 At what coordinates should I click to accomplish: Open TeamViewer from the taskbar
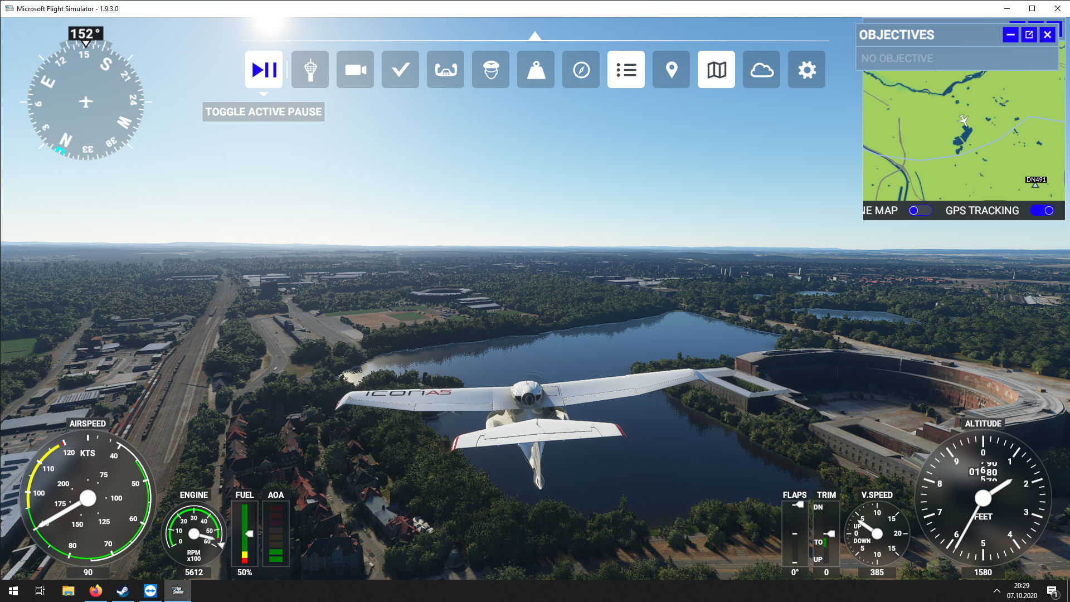point(150,591)
